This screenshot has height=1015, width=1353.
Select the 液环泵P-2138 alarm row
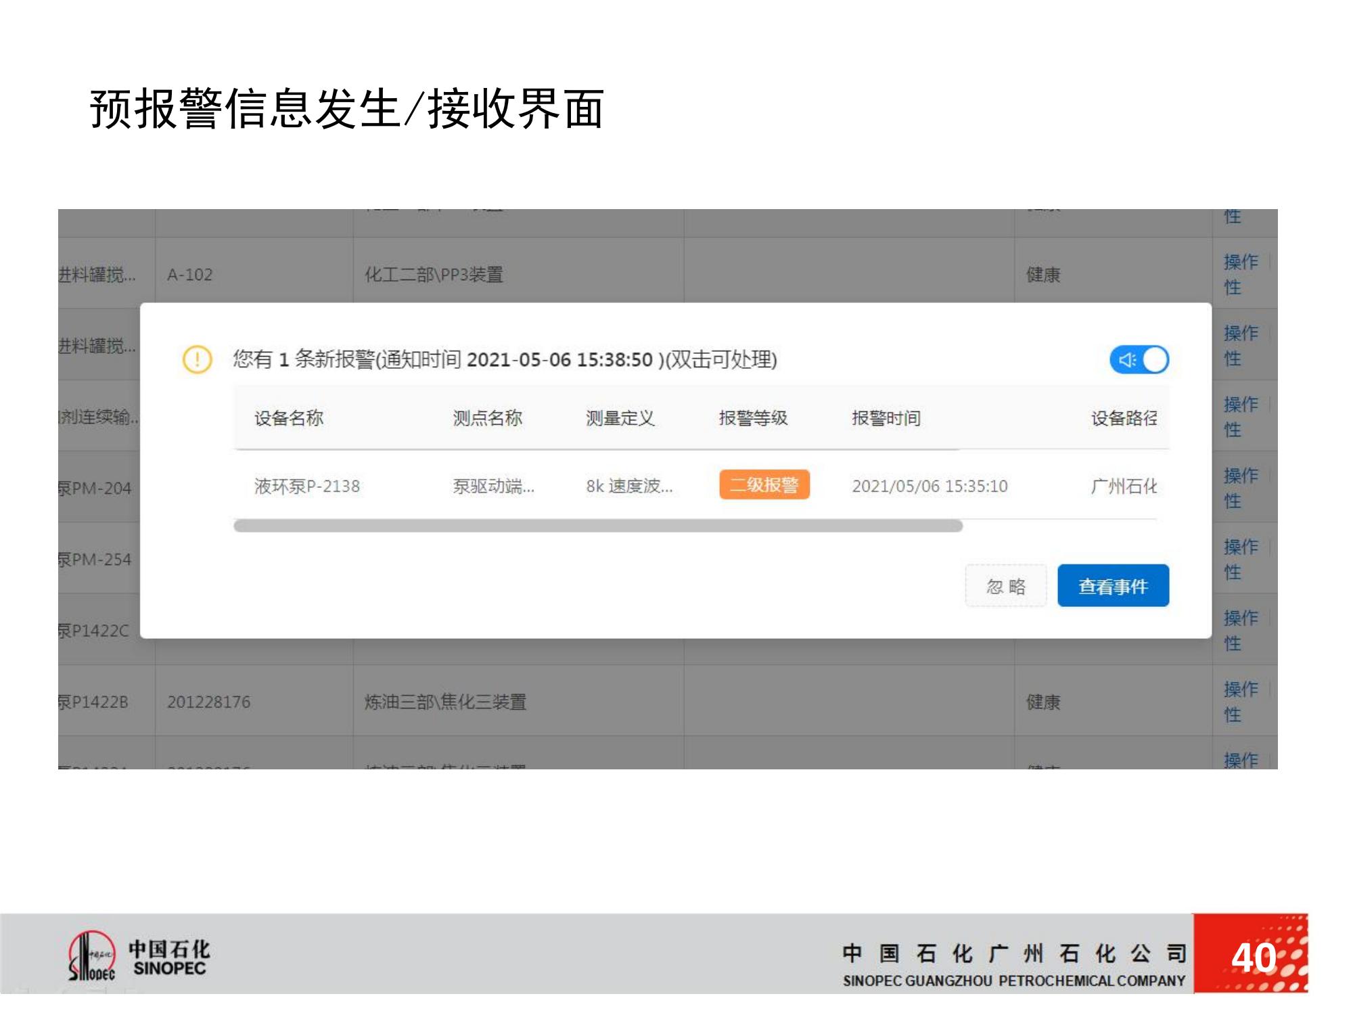point(307,486)
